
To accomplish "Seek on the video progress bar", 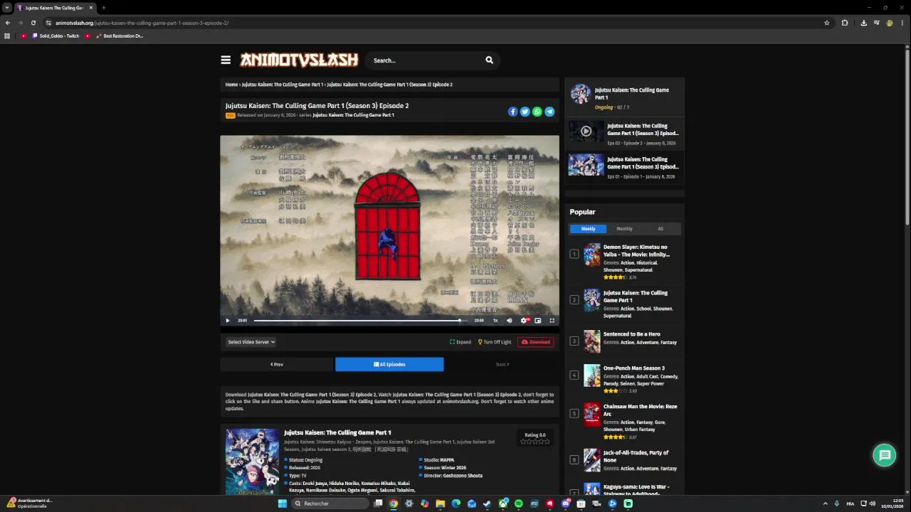I will 359,321.
